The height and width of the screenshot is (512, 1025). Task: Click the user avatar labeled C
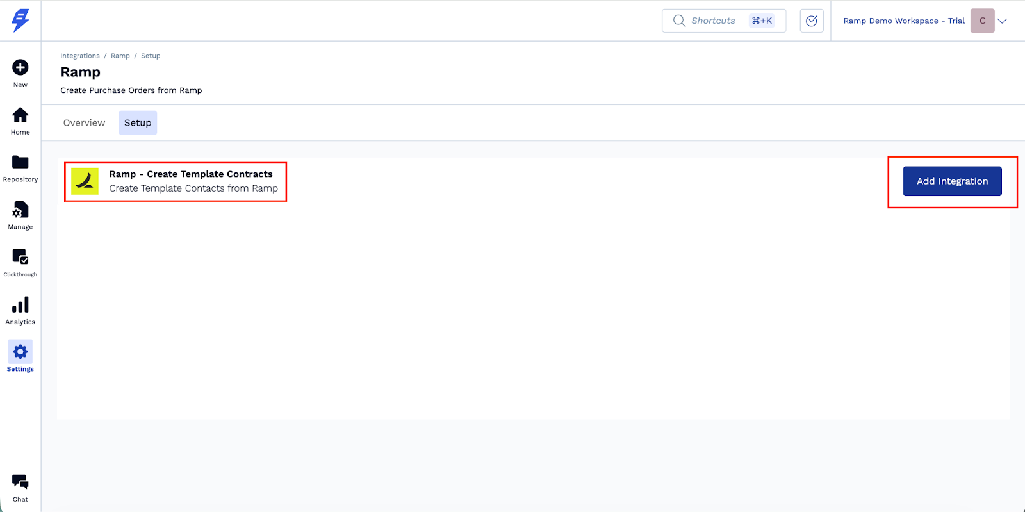pos(983,21)
